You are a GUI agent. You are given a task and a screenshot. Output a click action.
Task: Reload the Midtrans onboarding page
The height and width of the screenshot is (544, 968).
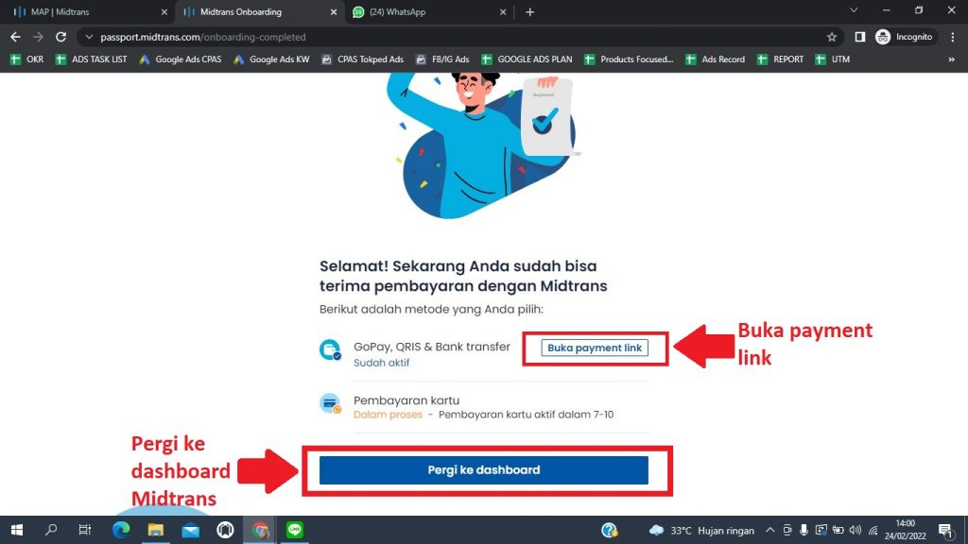pyautogui.click(x=60, y=37)
